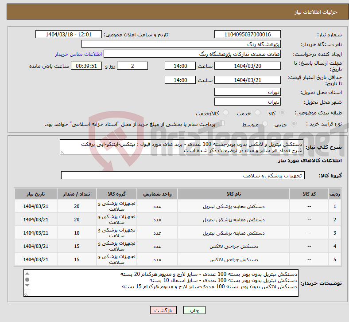Click the remaining days field showing 2
Image resolution: width=349 pixels, height=322 pixels.
132,66
